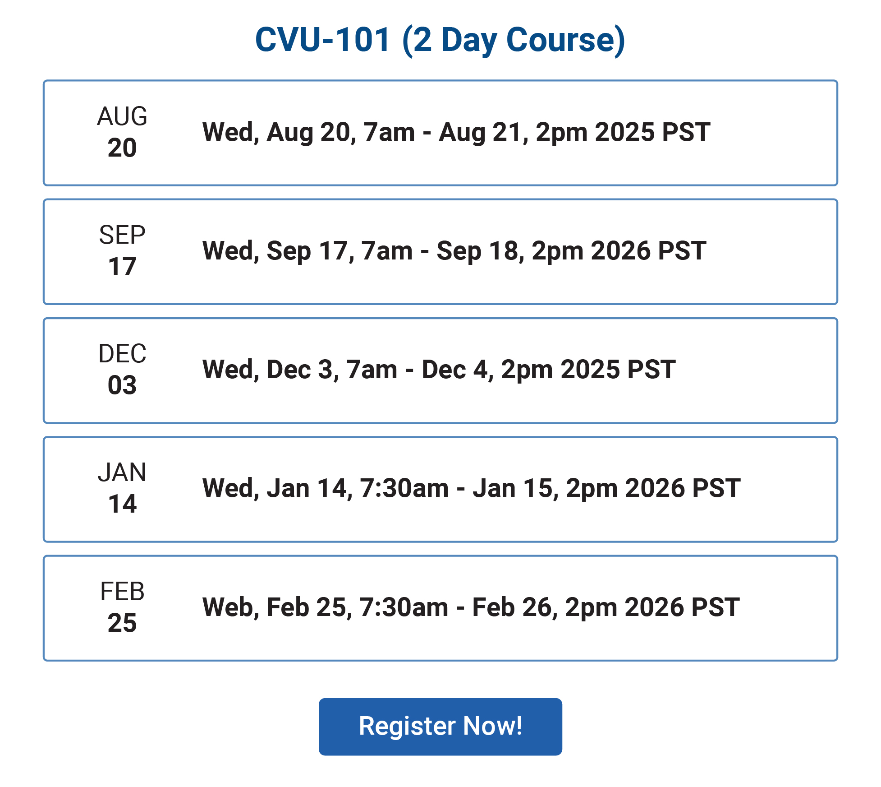Click the CVU-101 (2 Day Course) heading
The image size is (881, 787).
[440, 40]
